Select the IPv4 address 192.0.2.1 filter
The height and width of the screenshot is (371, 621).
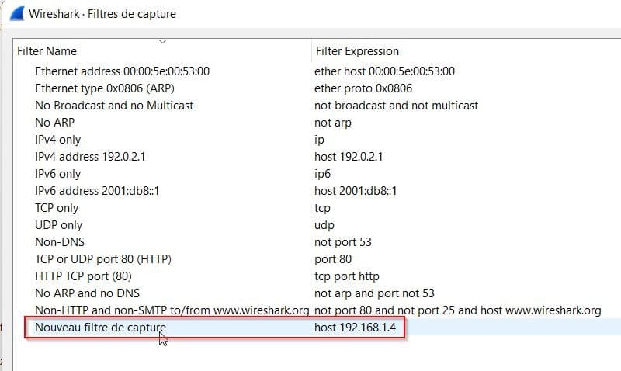(x=90, y=157)
